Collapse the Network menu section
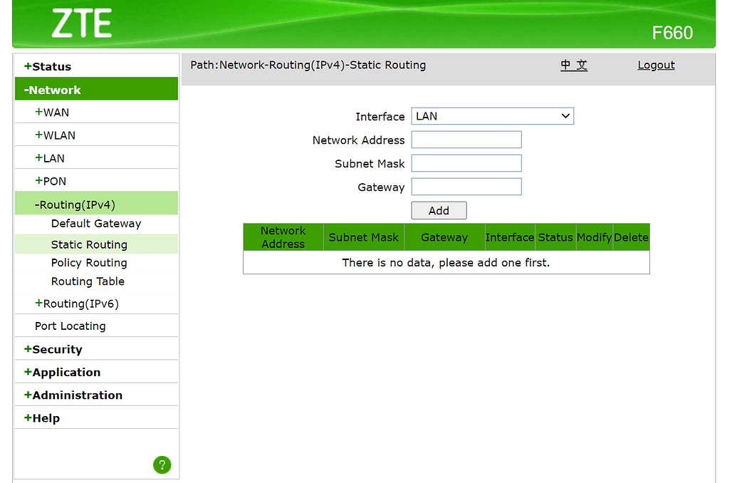737x483 pixels. pyautogui.click(x=53, y=90)
